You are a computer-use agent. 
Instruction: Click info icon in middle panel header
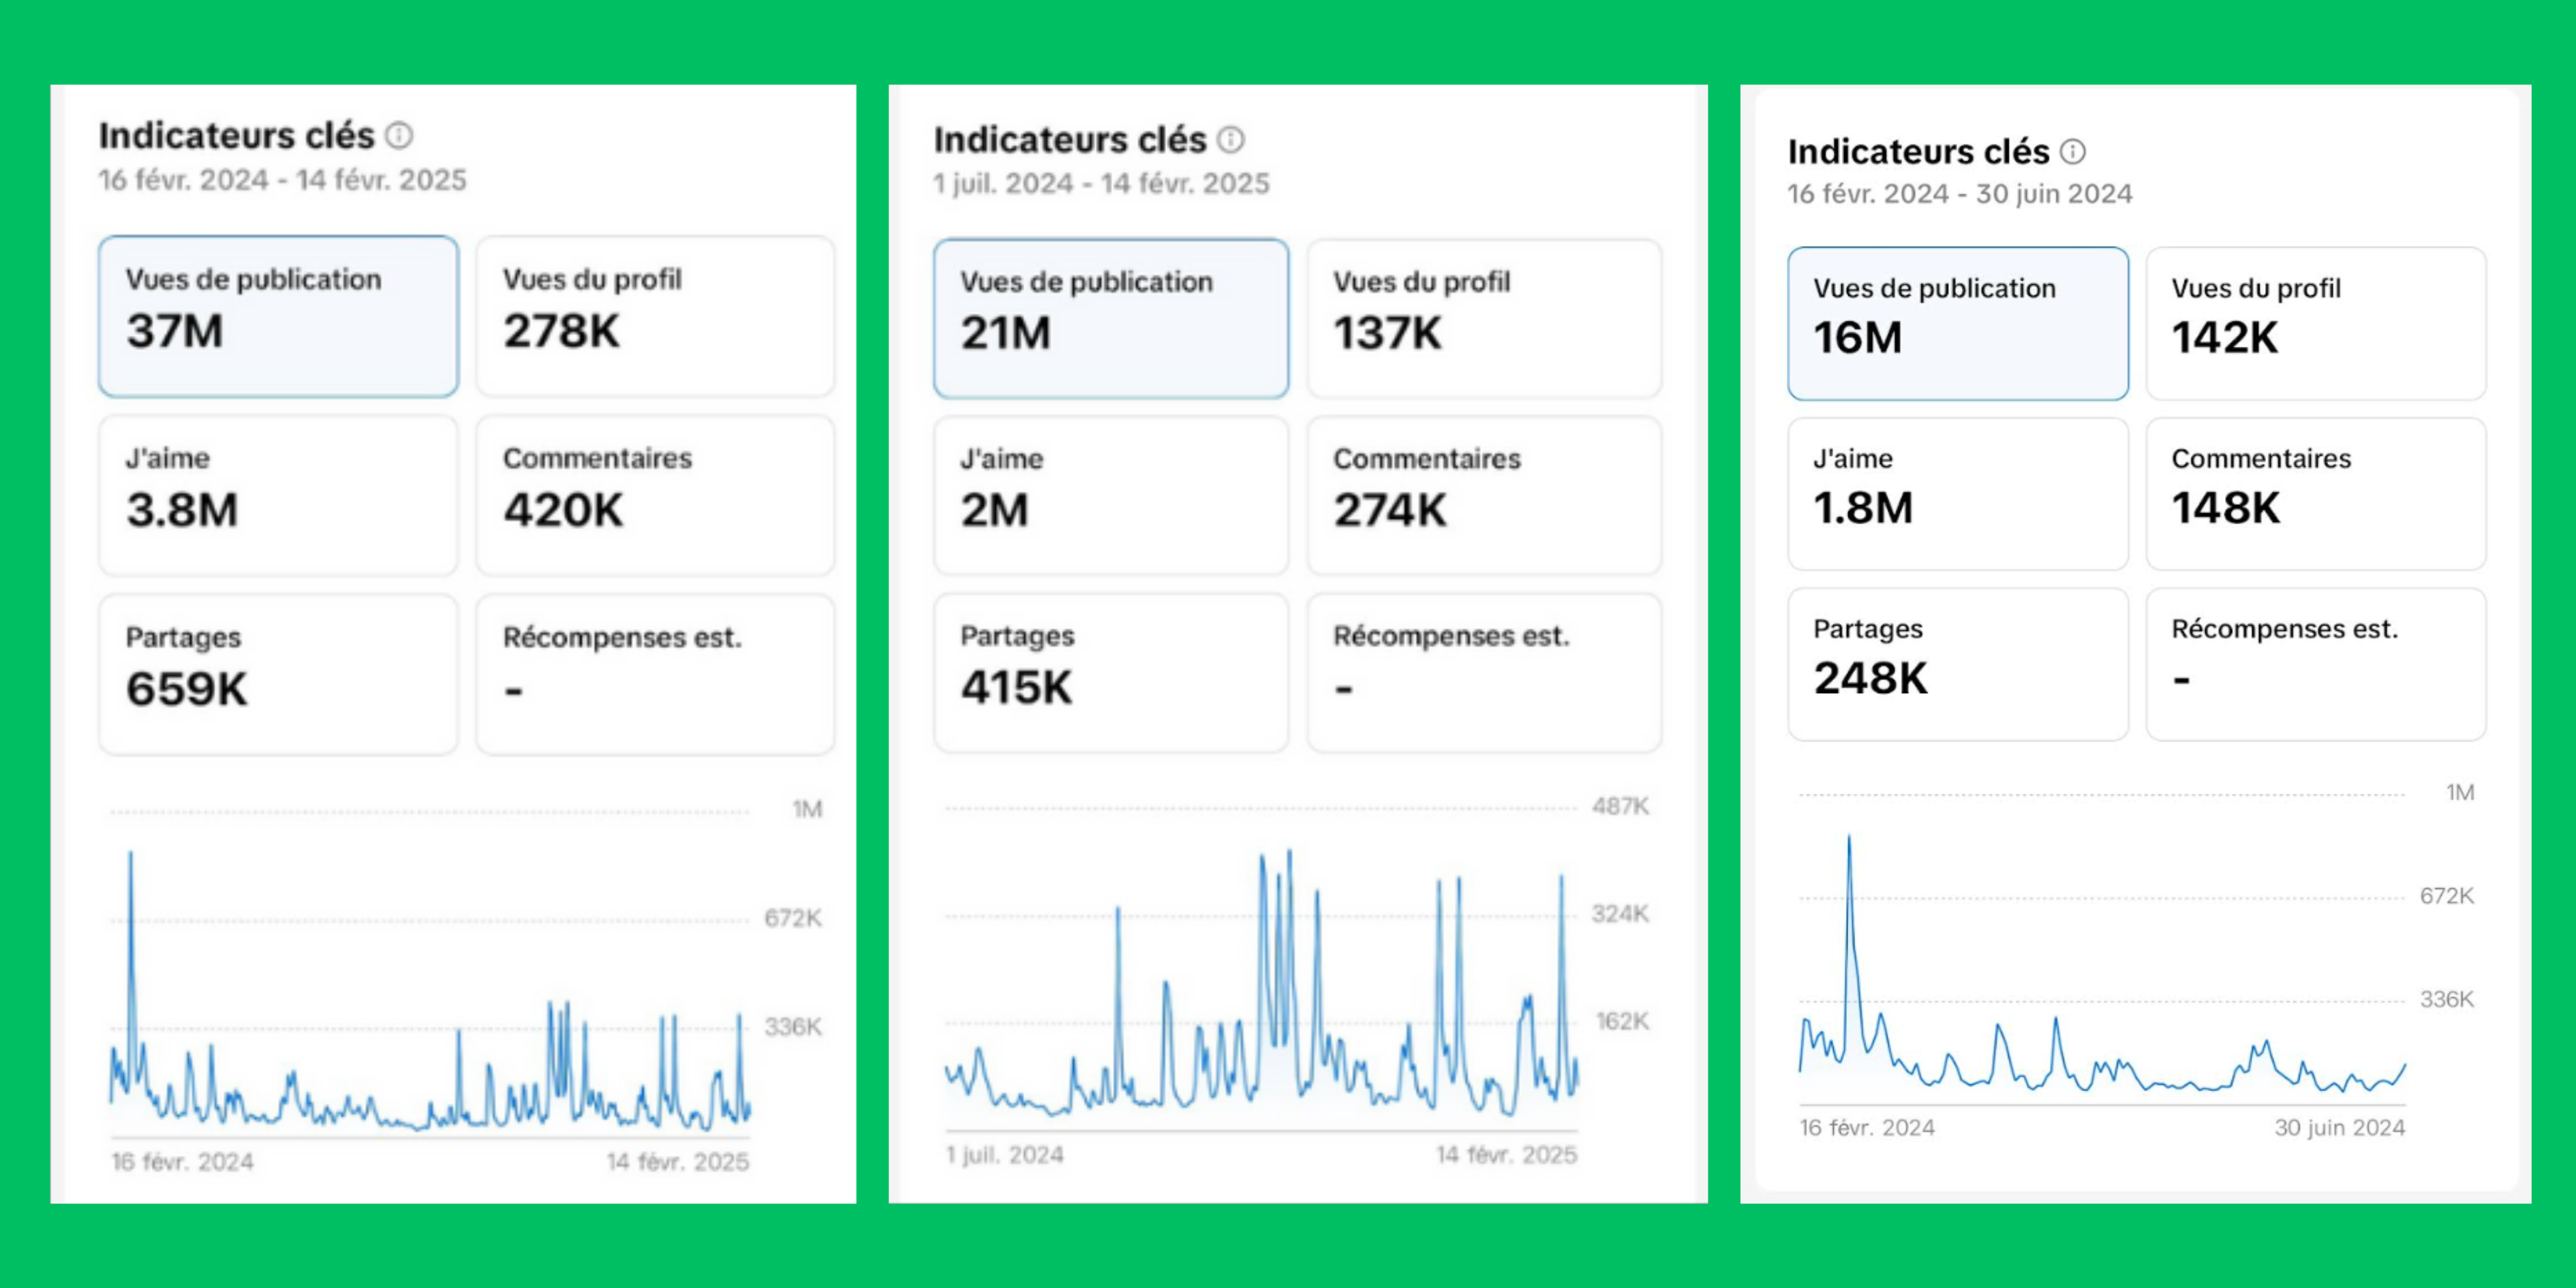coord(1231,139)
